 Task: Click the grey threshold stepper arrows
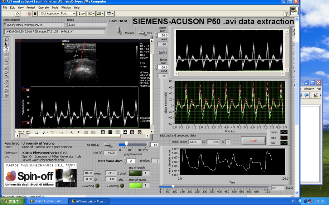(149, 145)
